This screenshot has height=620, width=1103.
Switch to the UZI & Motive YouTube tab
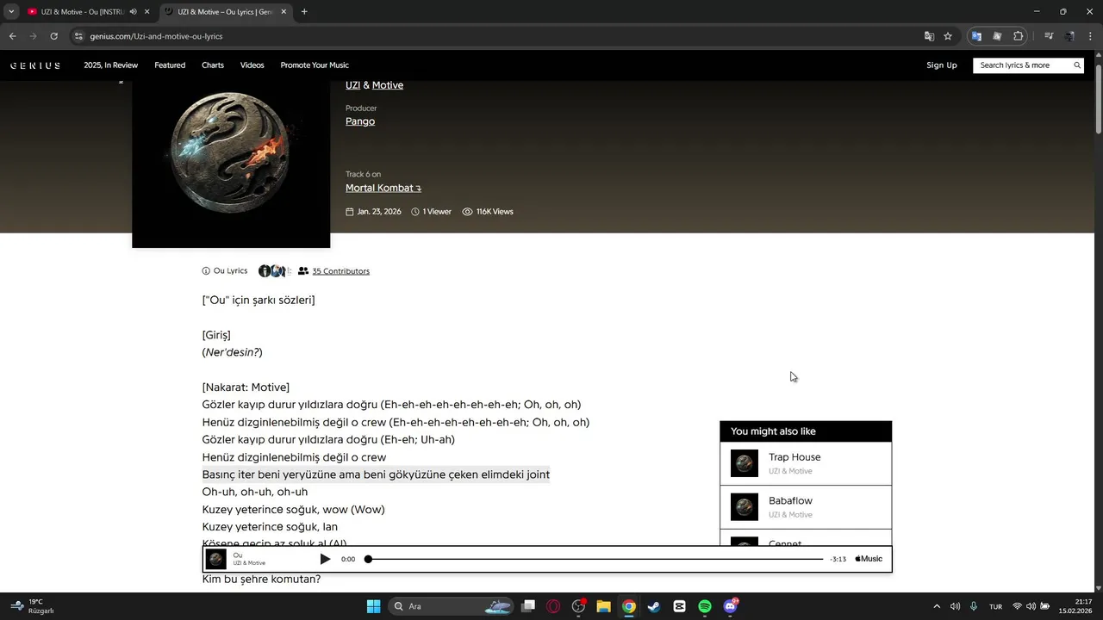point(83,12)
